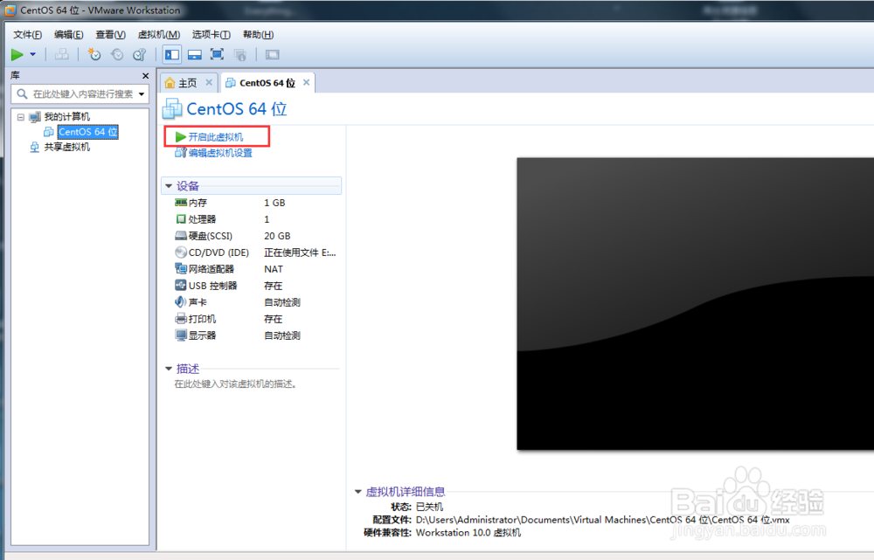
Task: Open the 编辑(E) menu
Action: [x=68, y=35]
